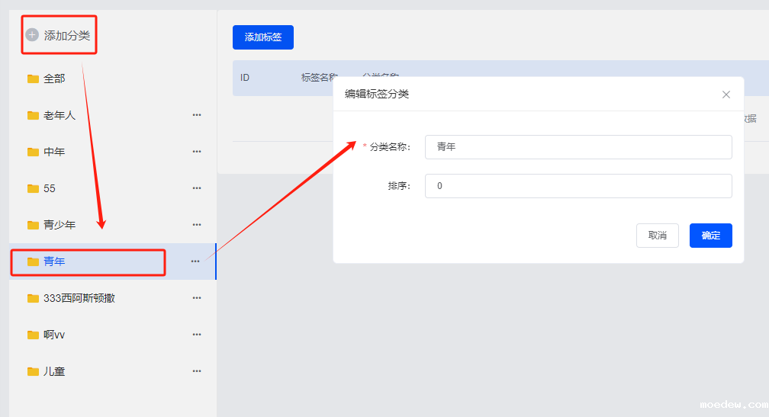Click the ellipsis icon on the 青年 row

pos(195,261)
